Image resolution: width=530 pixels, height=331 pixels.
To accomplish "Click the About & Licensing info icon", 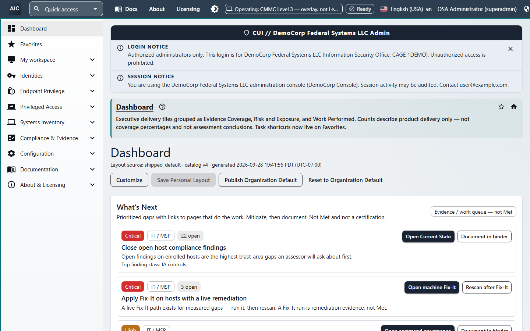I will coord(11,185).
